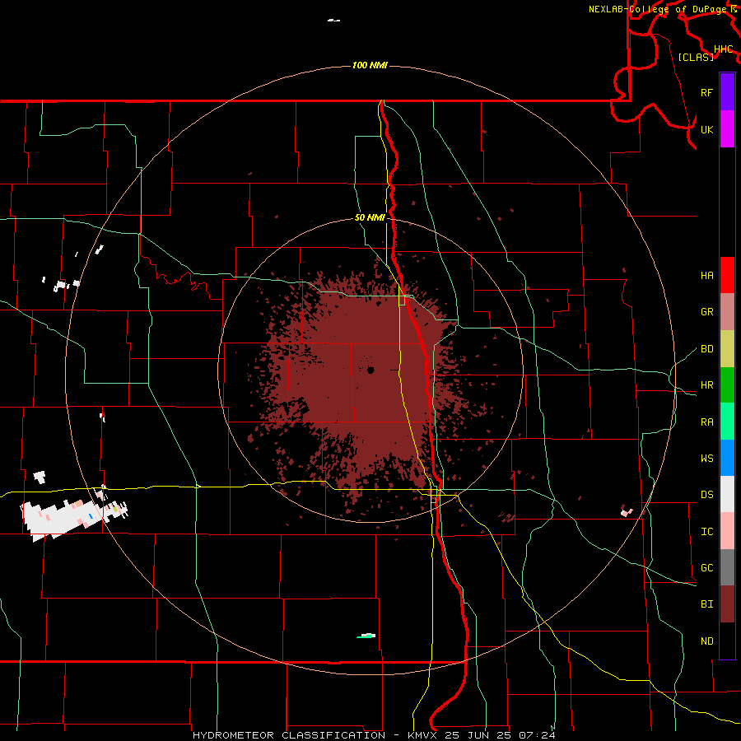741x741 pixels.
Task: Click the HA legend label
Action: 706,276
